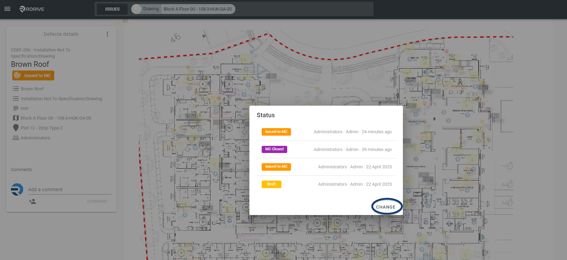Click the group icon beside Administrators
Image resolution: width=567 pixels, height=260 pixels.
pos(16,138)
